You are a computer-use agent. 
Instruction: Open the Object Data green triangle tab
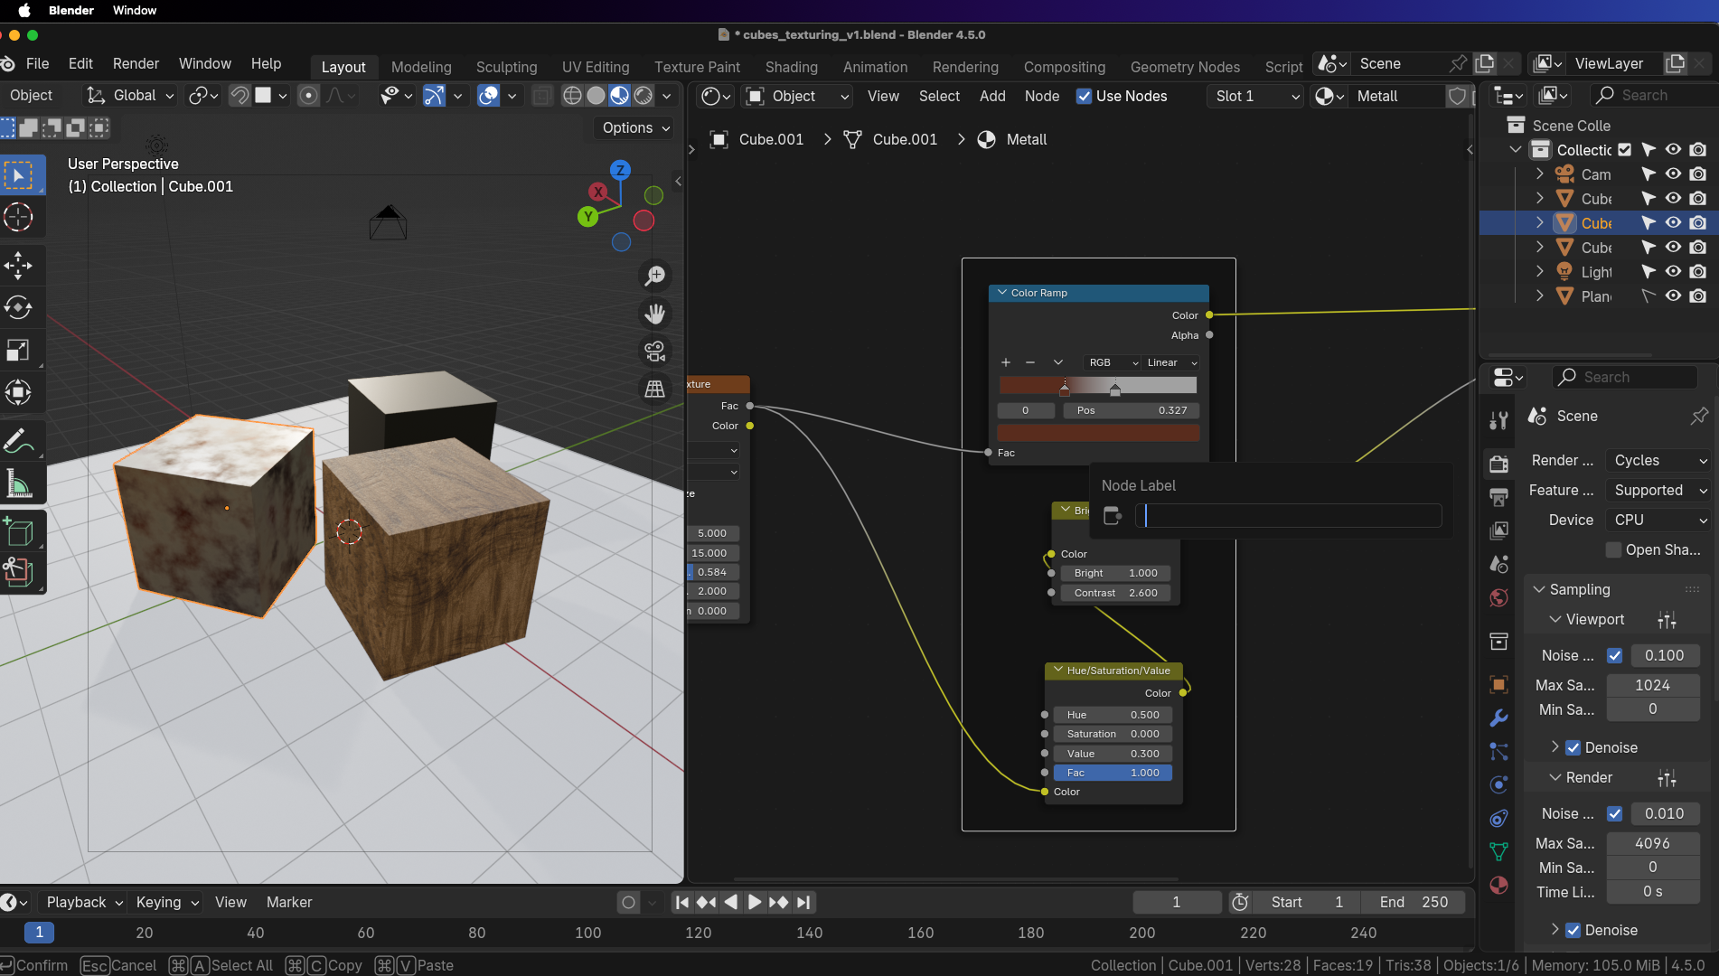1498,851
